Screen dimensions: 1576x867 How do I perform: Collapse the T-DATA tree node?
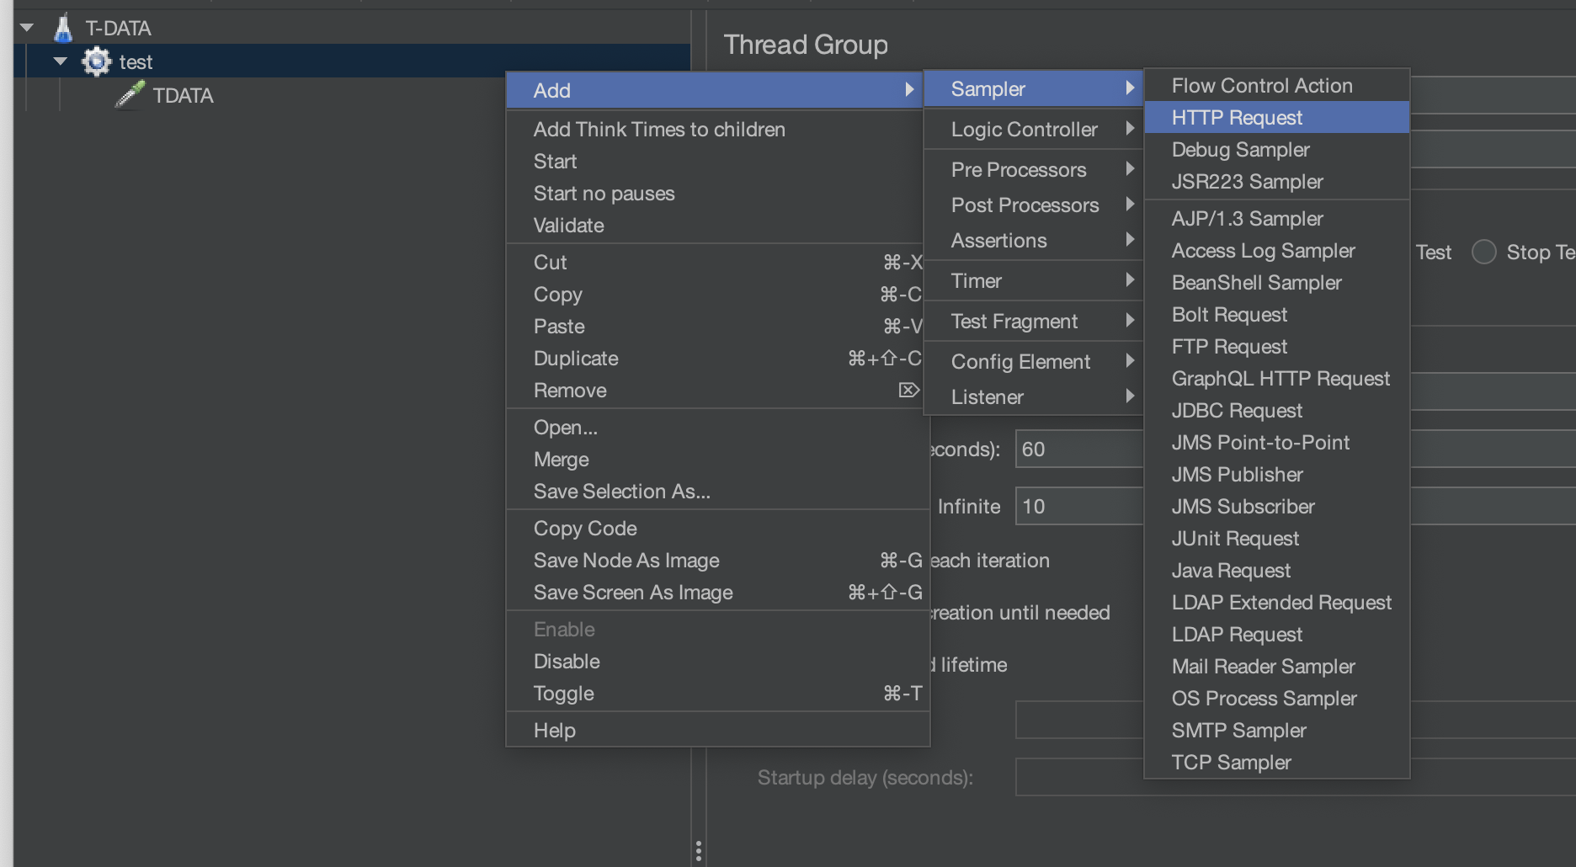pyautogui.click(x=27, y=28)
